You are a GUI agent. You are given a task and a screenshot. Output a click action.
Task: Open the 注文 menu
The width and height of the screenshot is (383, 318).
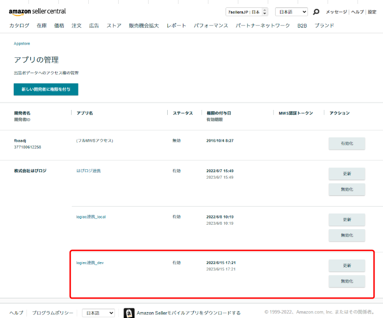[77, 26]
